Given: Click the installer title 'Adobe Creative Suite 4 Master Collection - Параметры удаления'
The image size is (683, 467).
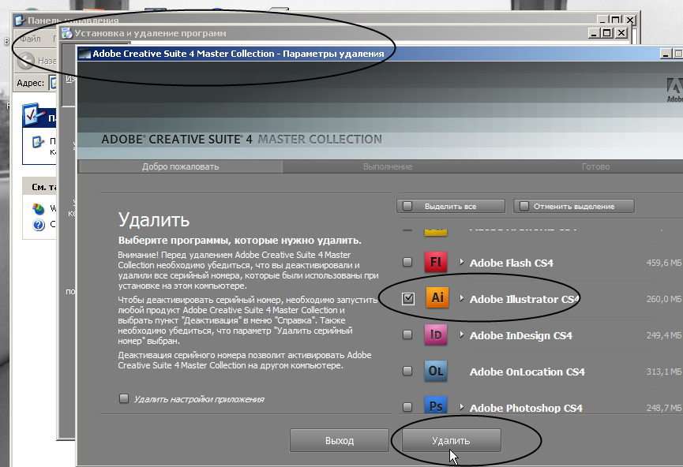Looking at the screenshot, I should point(238,54).
